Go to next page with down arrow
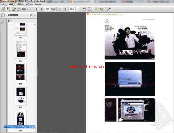The image size is (174, 133). (41, 9)
